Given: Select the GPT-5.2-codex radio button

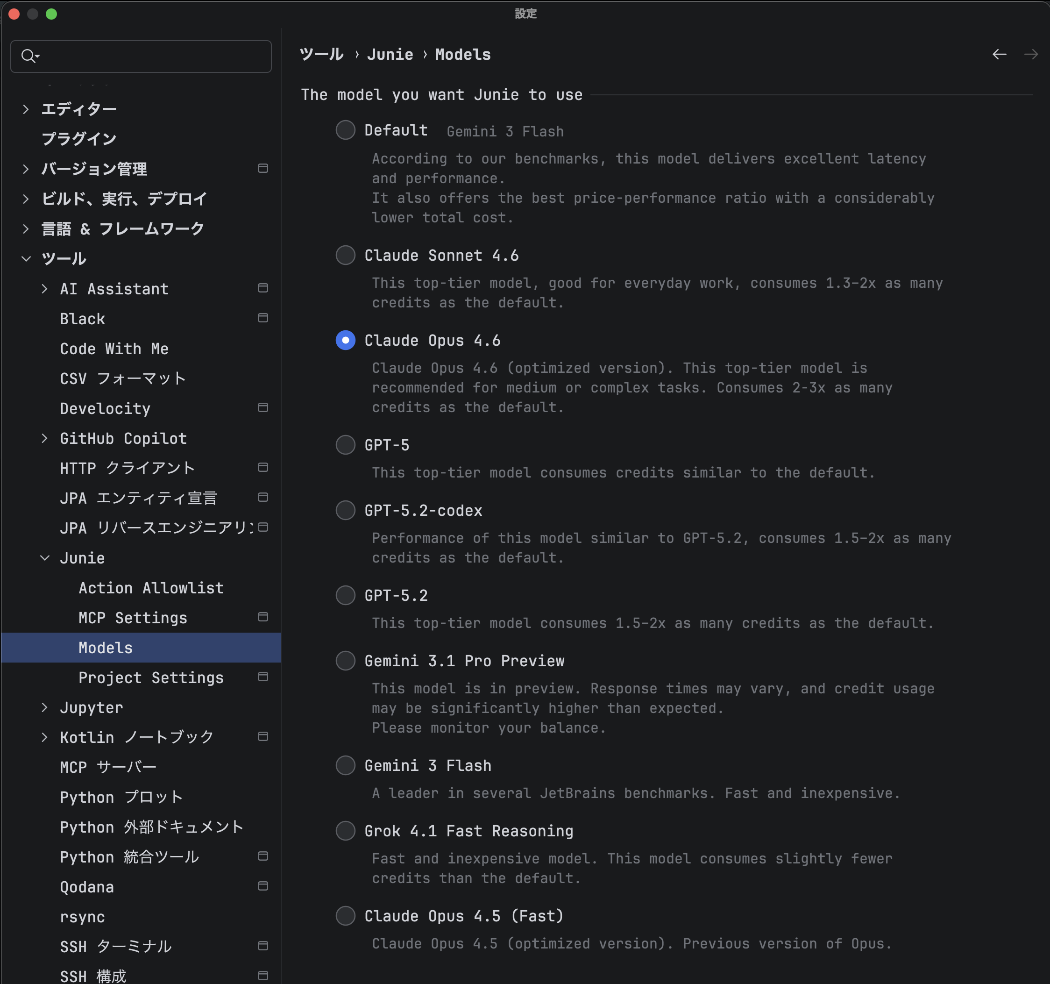Looking at the screenshot, I should tap(346, 511).
